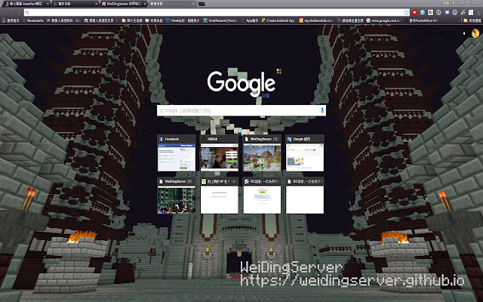Viewport: 483px width, 302px height.
Task: Switch to the second tab with star icon
Action: 75,4
